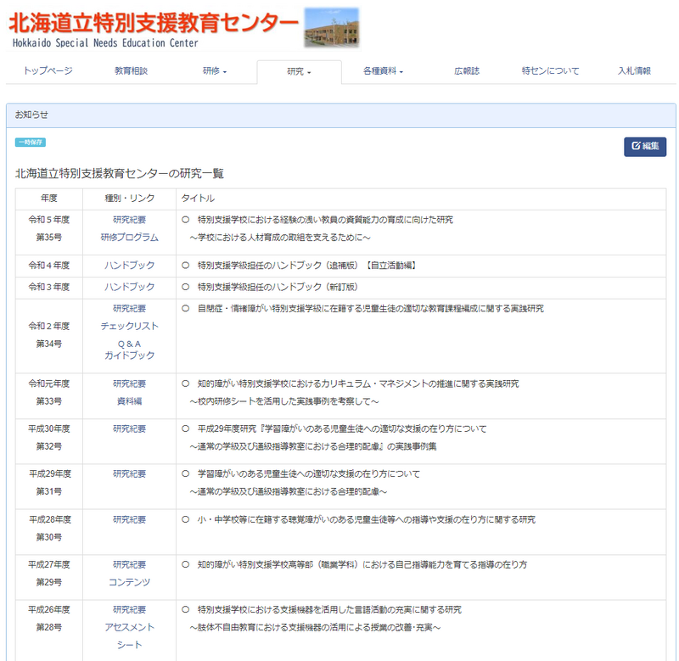This screenshot has width=679, height=661.
Task: Click the title about 聴覚障がいのある児童生徒等
Action: (367, 519)
